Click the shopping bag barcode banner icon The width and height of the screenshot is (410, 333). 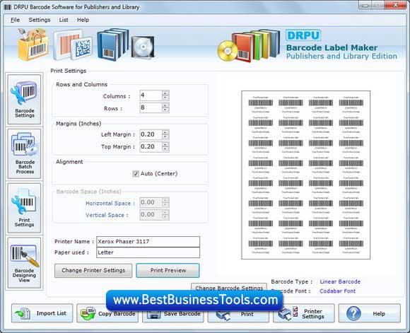(33, 45)
